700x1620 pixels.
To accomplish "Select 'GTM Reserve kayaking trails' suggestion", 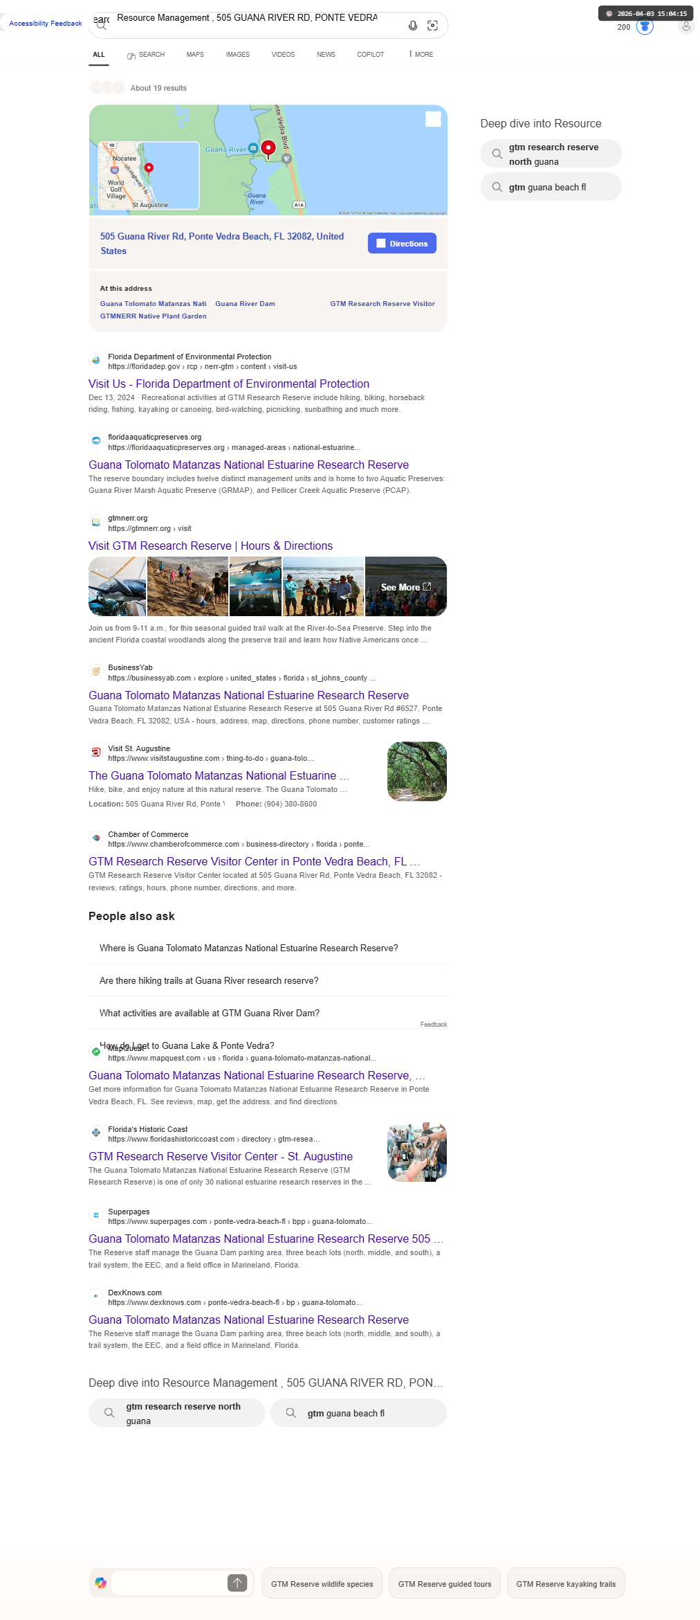I will tap(566, 1583).
